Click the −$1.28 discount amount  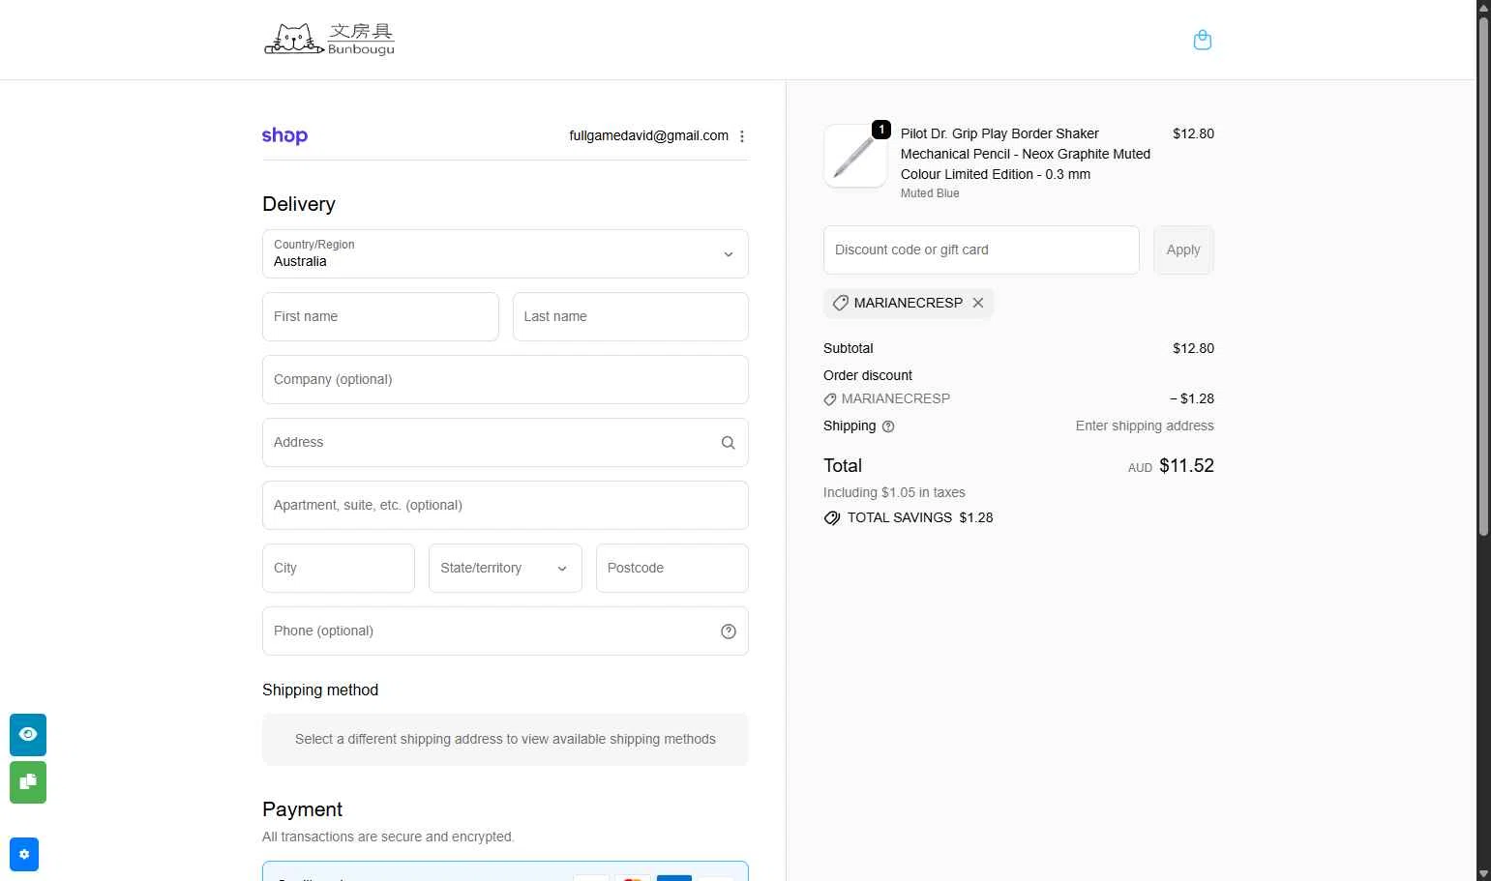coord(1192,398)
